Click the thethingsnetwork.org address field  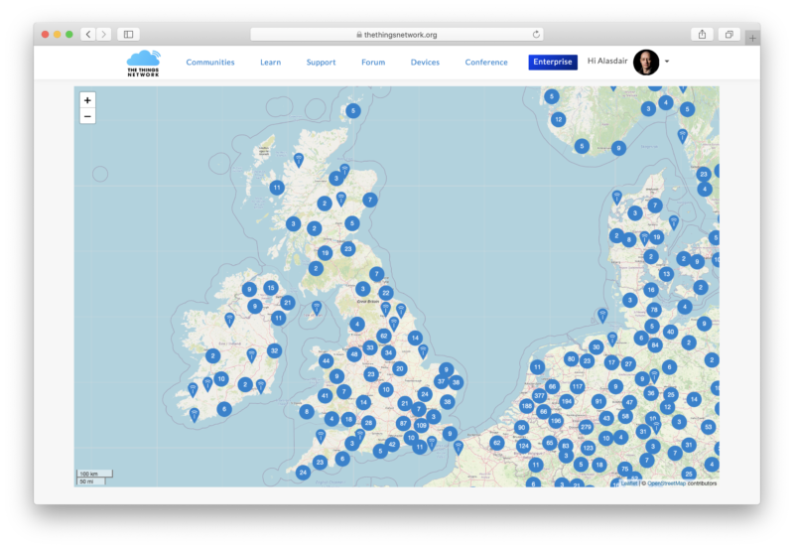click(x=397, y=34)
